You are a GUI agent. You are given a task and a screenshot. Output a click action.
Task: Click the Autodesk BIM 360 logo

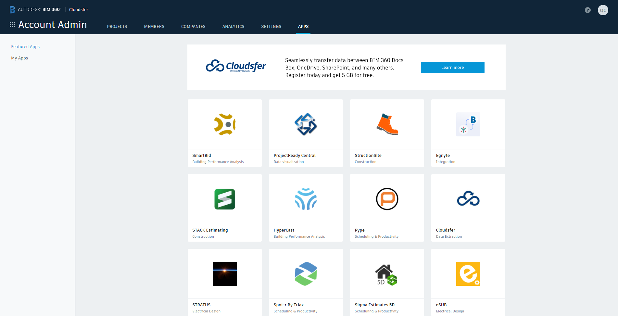(35, 9)
